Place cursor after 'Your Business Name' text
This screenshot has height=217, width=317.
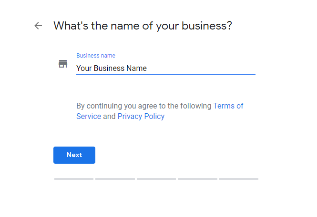(147, 68)
